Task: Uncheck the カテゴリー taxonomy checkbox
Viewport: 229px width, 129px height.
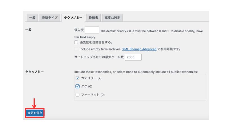Action: [x=78, y=78]
